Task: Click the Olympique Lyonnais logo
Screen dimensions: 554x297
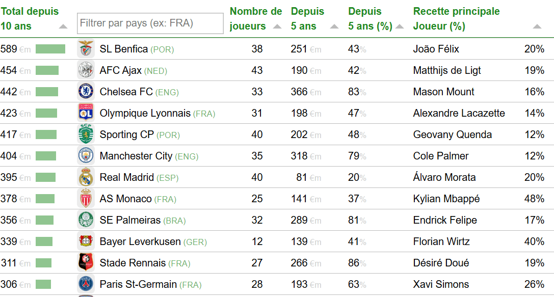Action: (86, 113)
